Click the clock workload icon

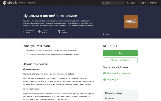click(39, 32)
